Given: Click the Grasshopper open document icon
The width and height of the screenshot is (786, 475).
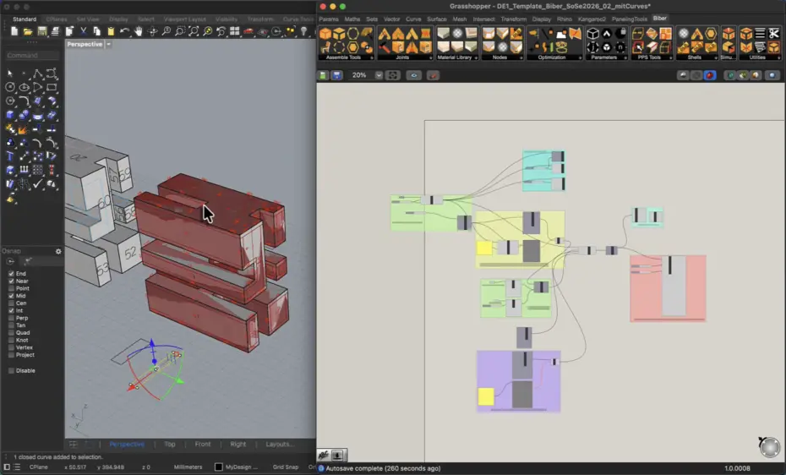Looking at the screenshot, I should [x=324, y=75].
